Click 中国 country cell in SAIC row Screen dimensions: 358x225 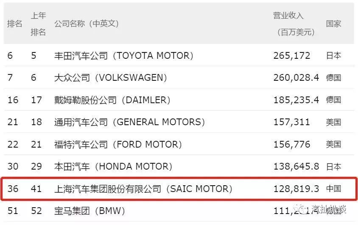coord(333,189)
